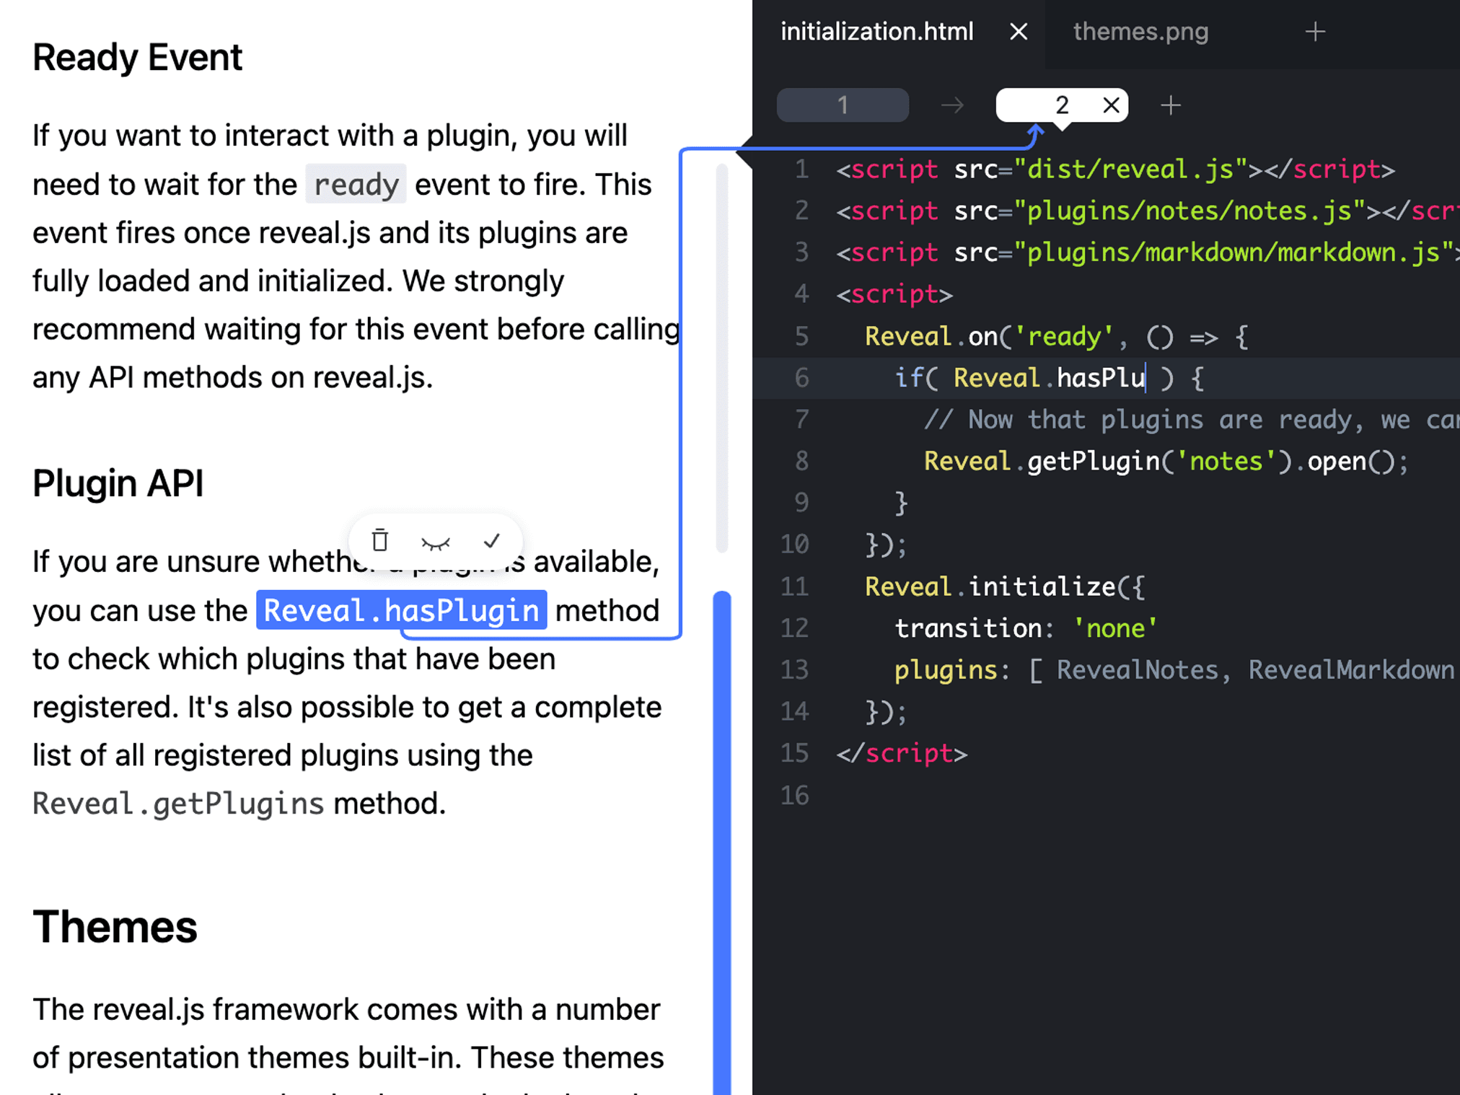Open the themes.png file tab
This screenshot has width=1460, height=1095.
click(x=1140, y=32)
